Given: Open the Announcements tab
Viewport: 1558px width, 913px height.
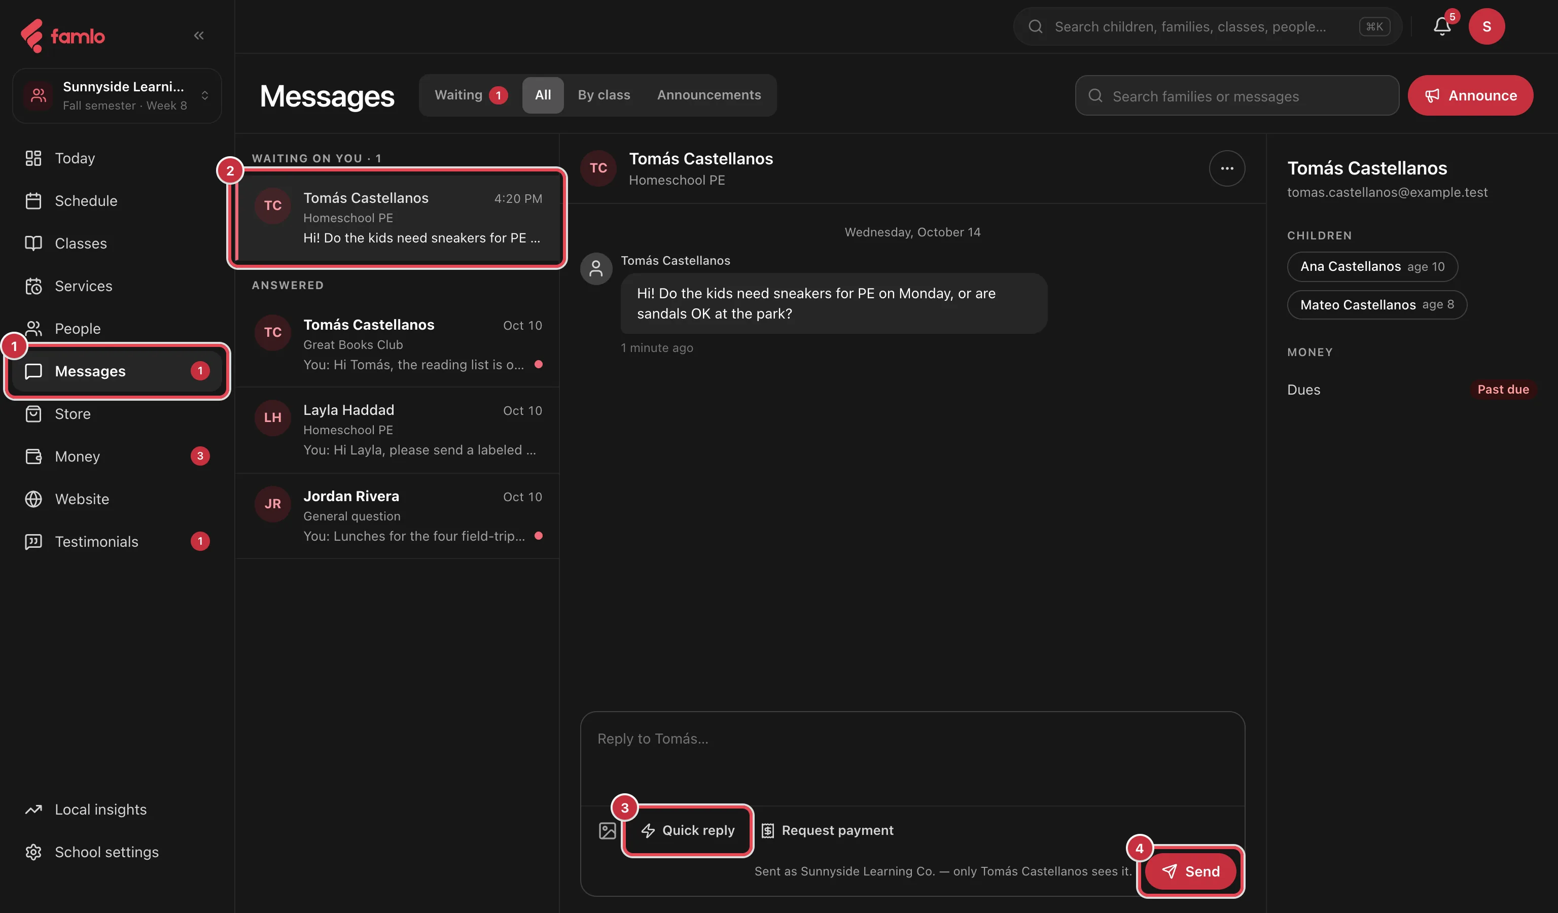Looking at the screenshot, I should tap(709, 95).
